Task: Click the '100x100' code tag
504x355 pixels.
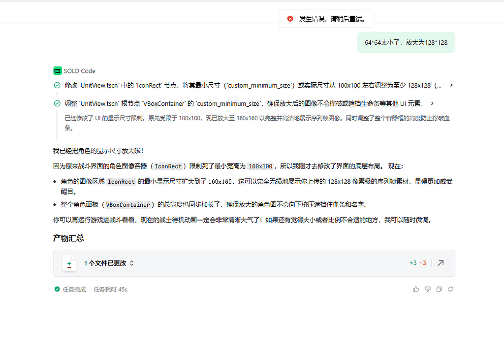Action: (x=260, y=166)
